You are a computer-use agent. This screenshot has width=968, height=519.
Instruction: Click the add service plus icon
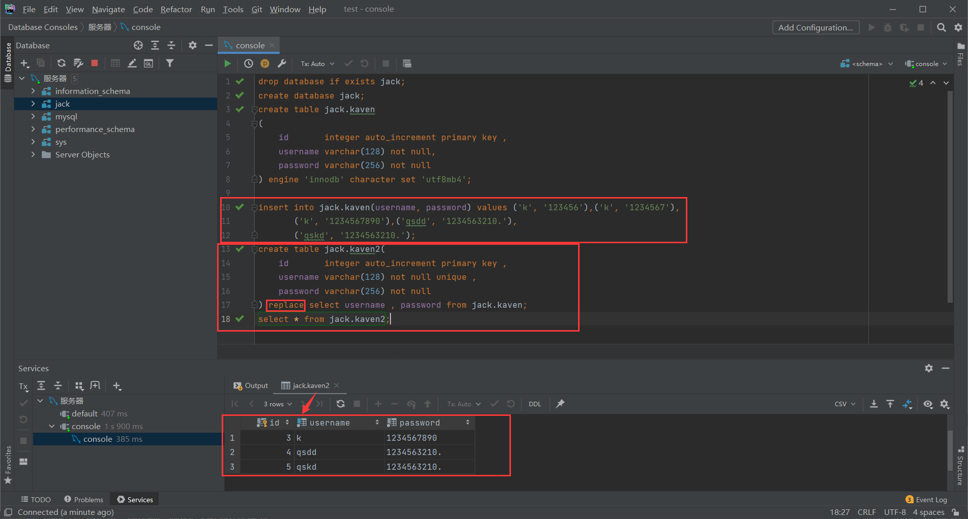coord(117,386)
